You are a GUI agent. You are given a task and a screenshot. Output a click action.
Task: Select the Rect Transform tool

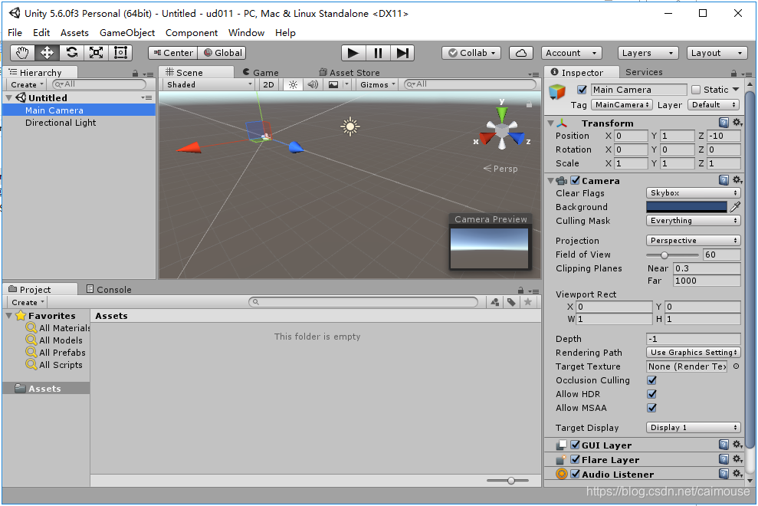click(x=120, y=53)
